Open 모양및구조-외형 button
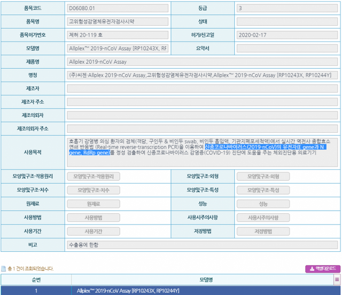The image size is (342, 295). (263, 177)
